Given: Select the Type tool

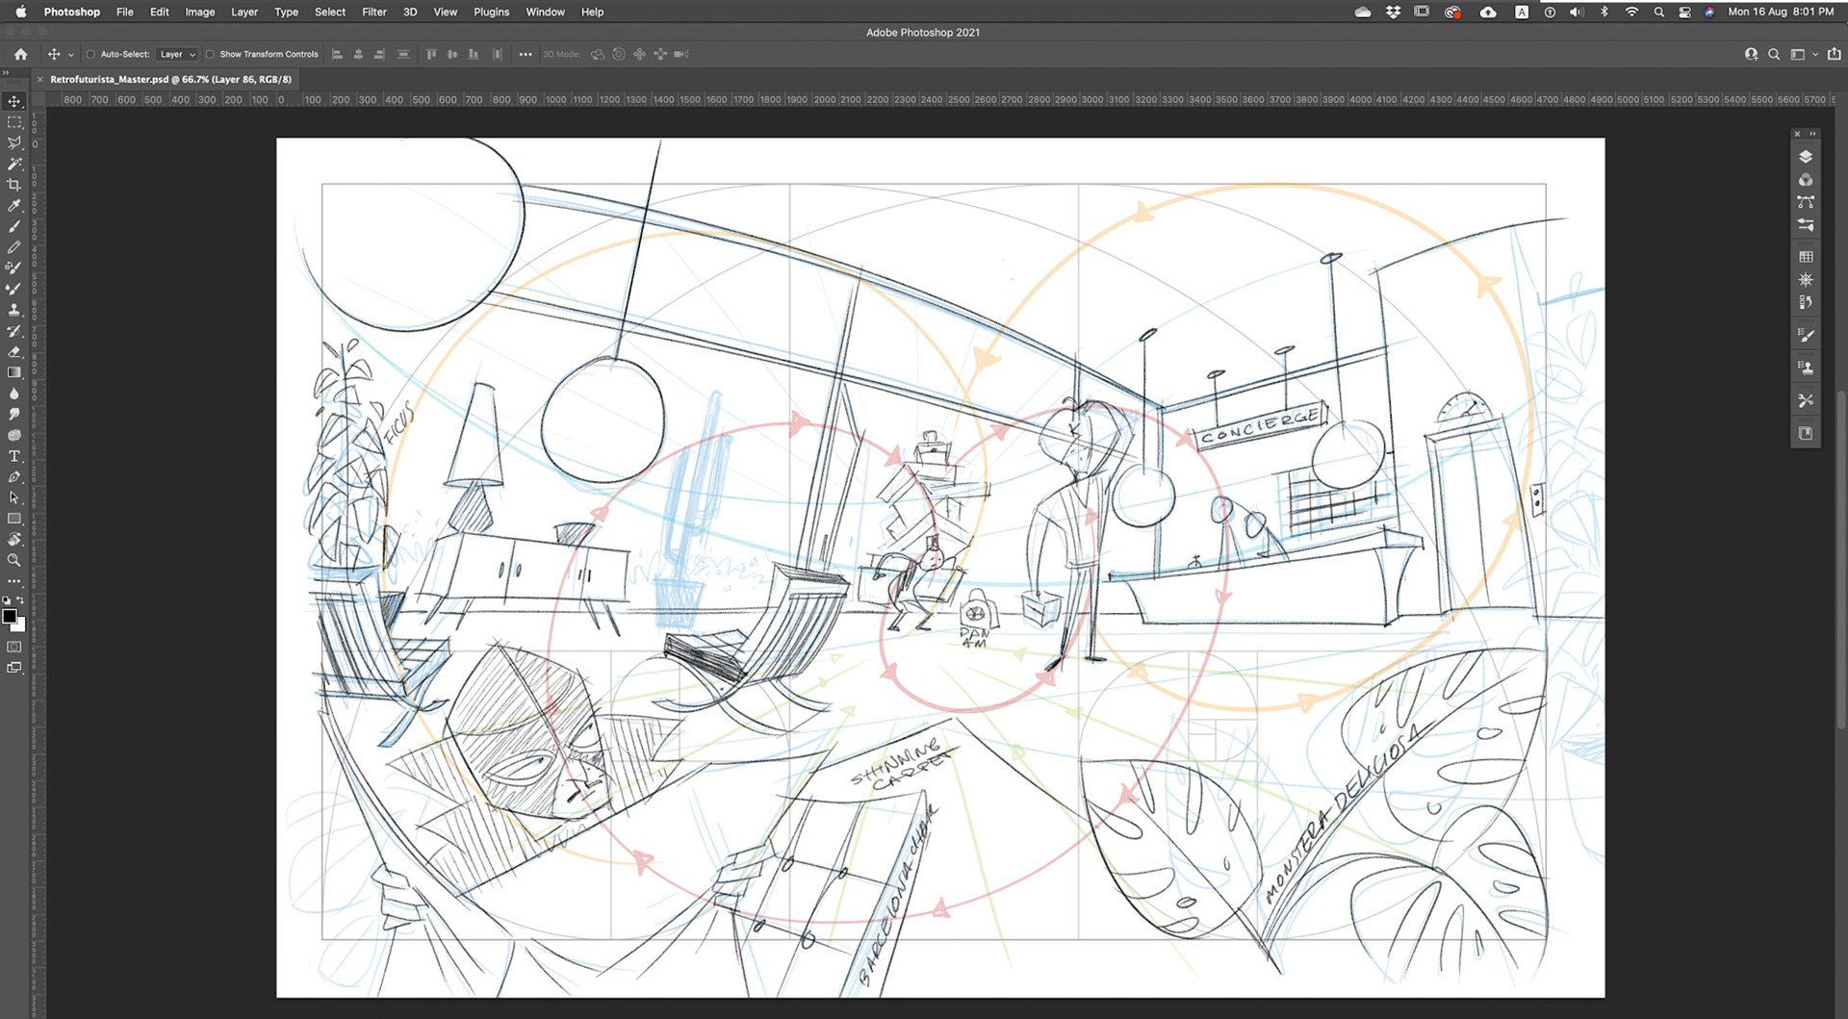Looking at the screenshot, I should (14, 457).
